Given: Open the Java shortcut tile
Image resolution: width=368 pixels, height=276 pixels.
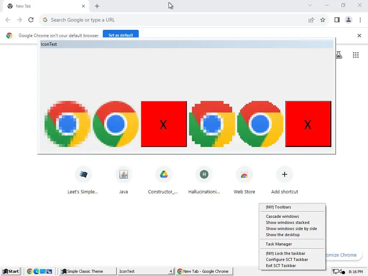Looking at the screenshot, I should pyautogui.click(x=124, y=180).
